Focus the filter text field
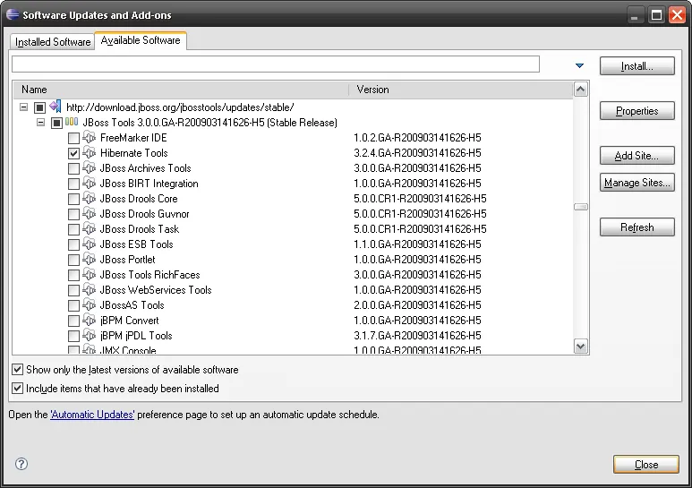Viewport: 692px width, 488px height. click(276, 64)
